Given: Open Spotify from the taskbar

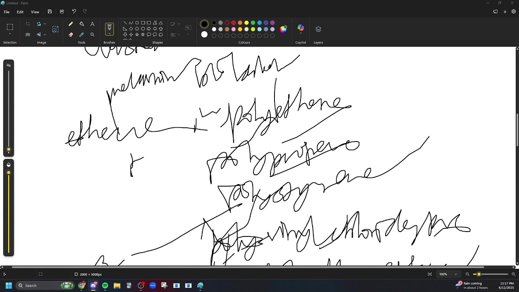Looking at the screenshot, I should 105,286.
